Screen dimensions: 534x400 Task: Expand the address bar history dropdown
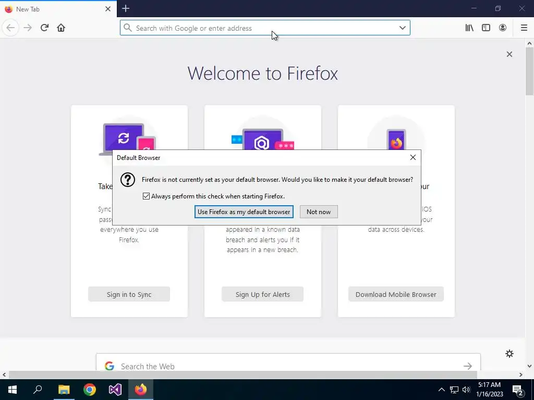point(403,28)
